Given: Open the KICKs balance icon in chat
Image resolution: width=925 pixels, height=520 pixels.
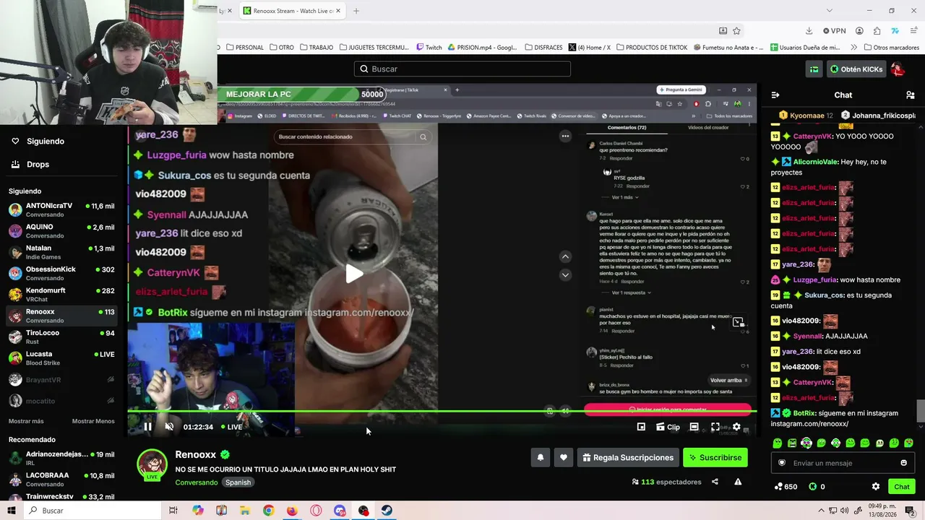Looking at the screenshot, I should (812, 487).
